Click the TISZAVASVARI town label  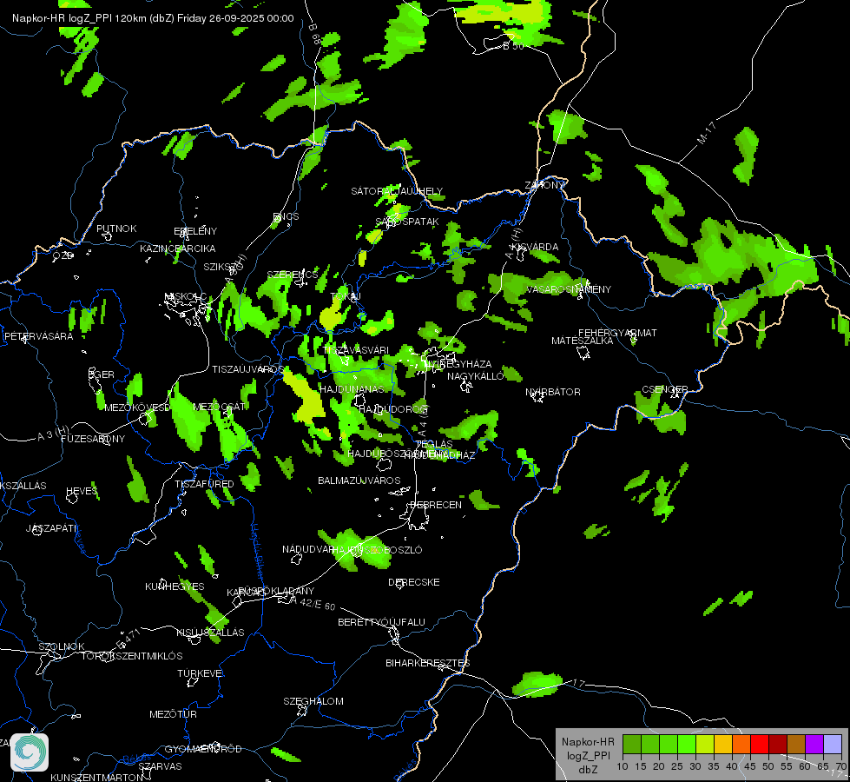point(356,350)
